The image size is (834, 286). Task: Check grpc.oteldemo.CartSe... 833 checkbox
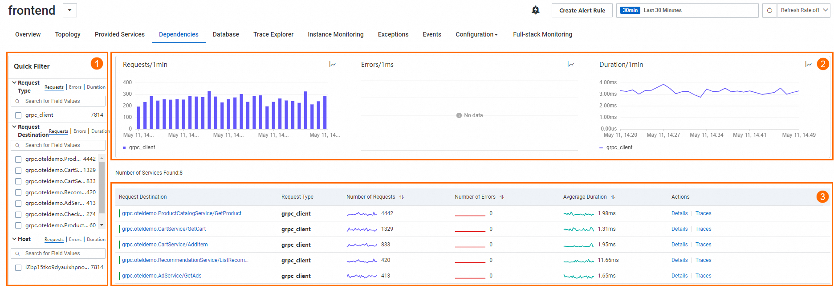point(18,181)
